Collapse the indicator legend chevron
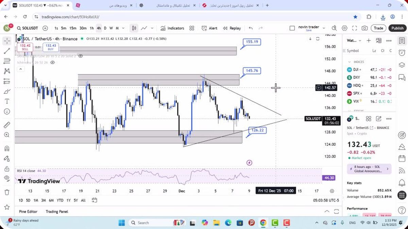This screenshot has width=408, height=229. [20, 69]
